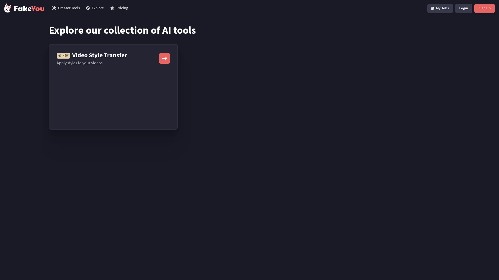
Task: Select the Video Style Transfer title
Action: (x=100, y=55)
